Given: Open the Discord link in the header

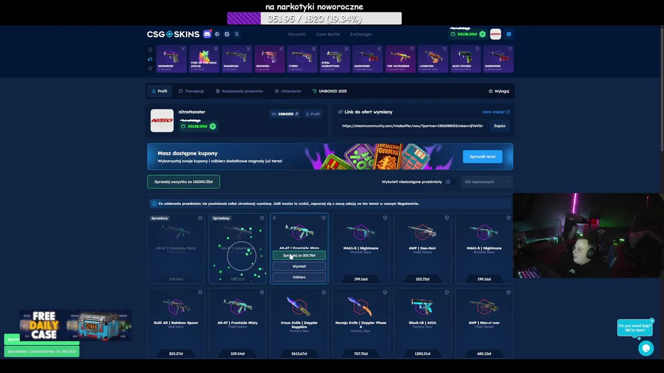Looking at the screenshot, I should click(207, 34).
